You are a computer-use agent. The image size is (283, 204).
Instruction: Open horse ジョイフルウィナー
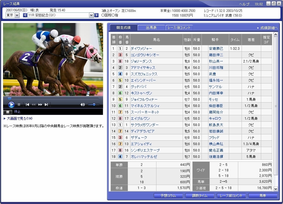point(144,100)
